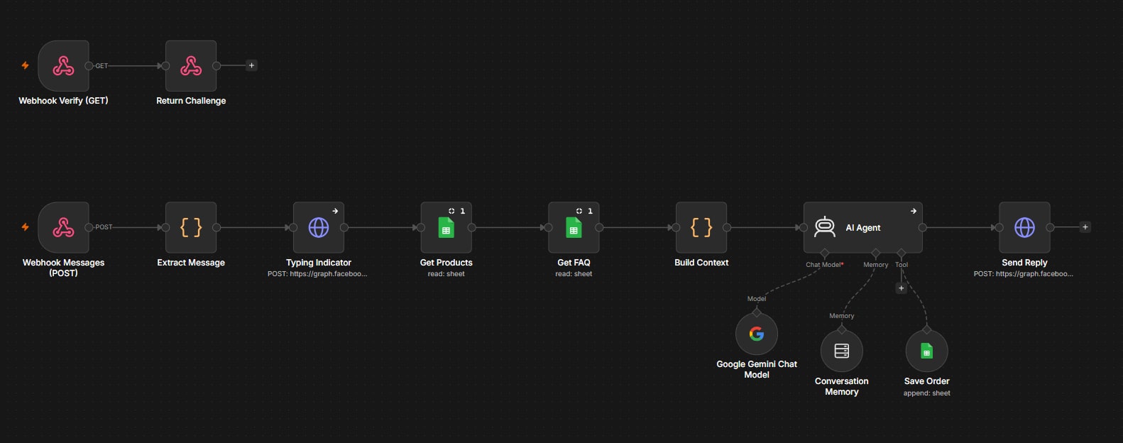This screenshot has width=1123, height=443.
Task: Select the Google Gemini Chat Model node
Action: pos(757,334)
